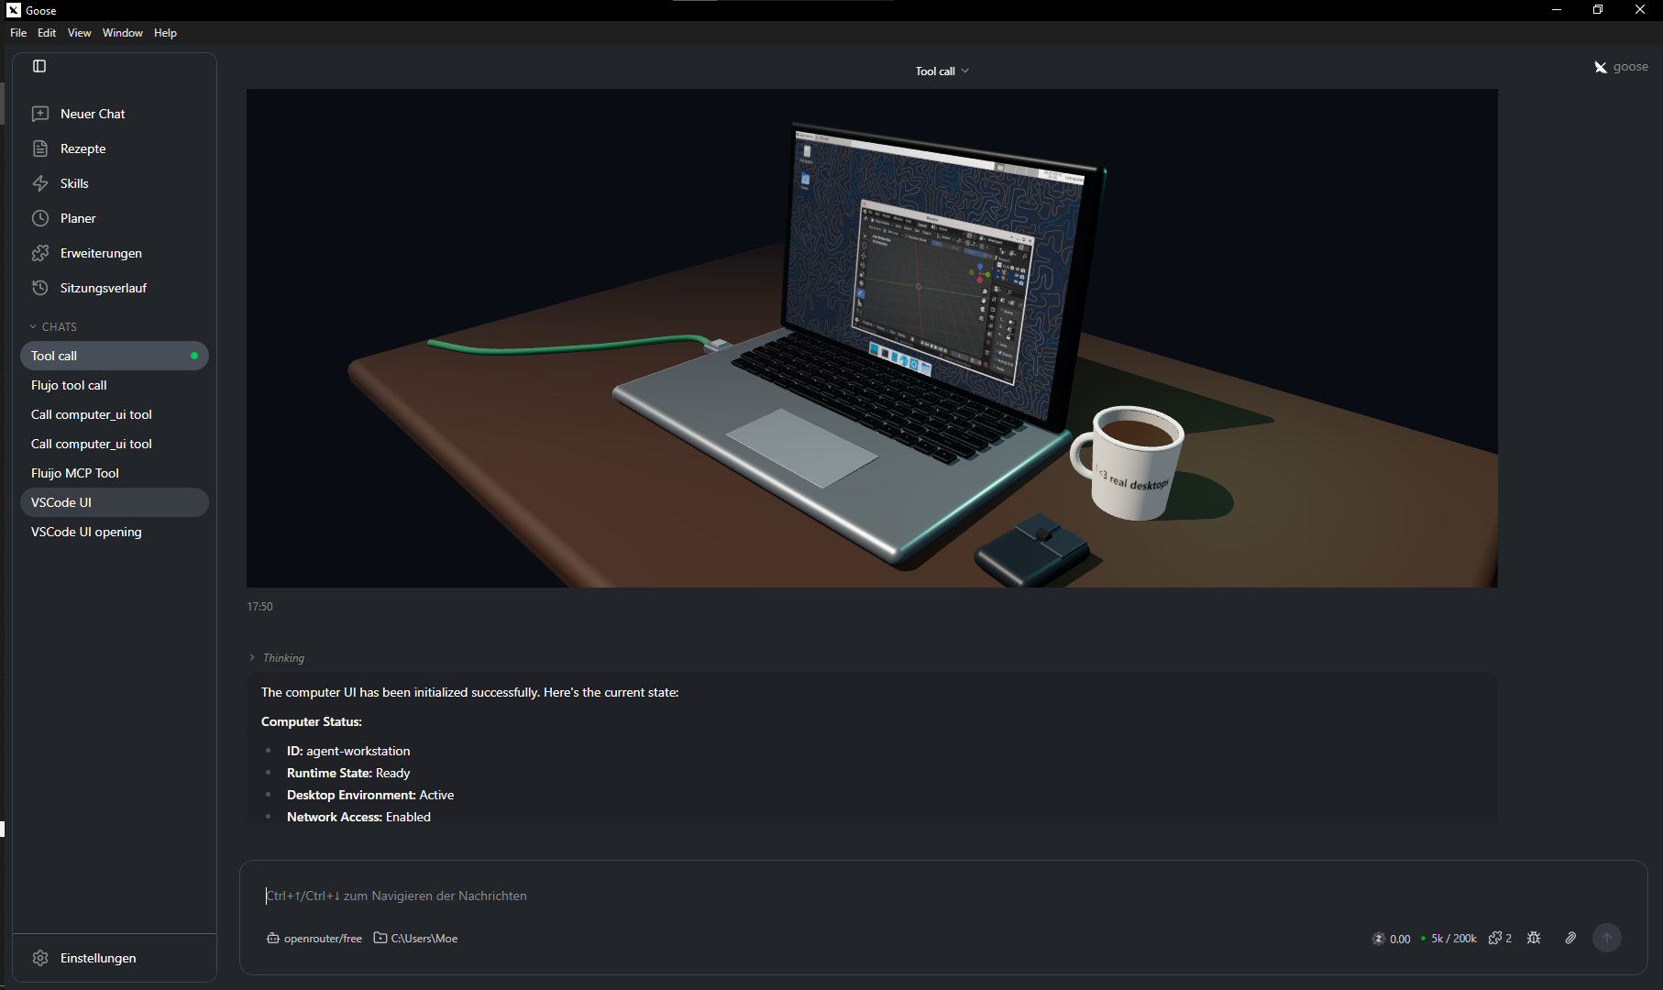The image size is (1663, 990).
Task: Click the puzzle extensions count icon
Action: point(1500,938)
